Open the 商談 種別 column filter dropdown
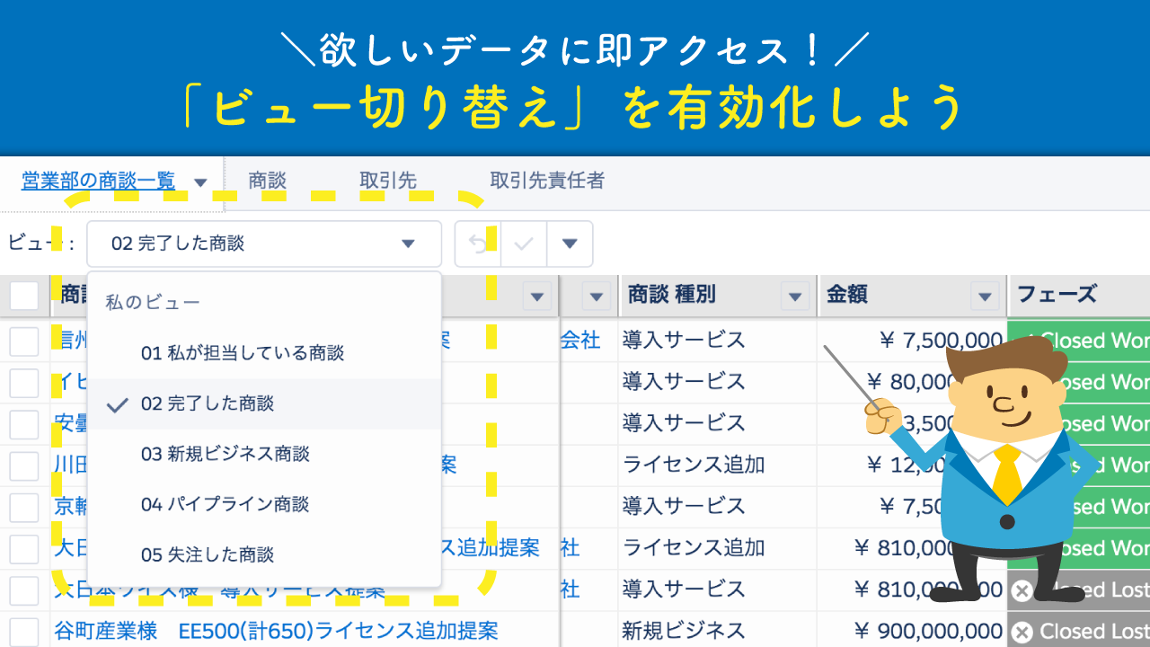Viewport: 1150px width, 647px height. coord(796,296)
